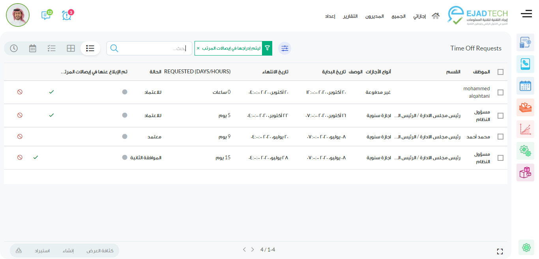539x259 pixels.
Task: Open the pink boxes modules sidebar icon
Action: [525, 172]
